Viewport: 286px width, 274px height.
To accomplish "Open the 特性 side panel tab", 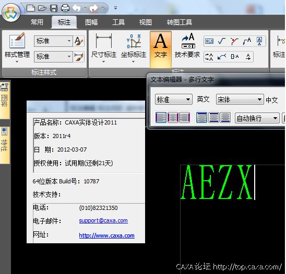I will (x=4, y=145).
